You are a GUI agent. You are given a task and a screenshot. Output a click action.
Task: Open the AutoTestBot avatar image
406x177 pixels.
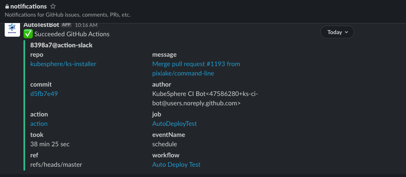coord(12,29)
